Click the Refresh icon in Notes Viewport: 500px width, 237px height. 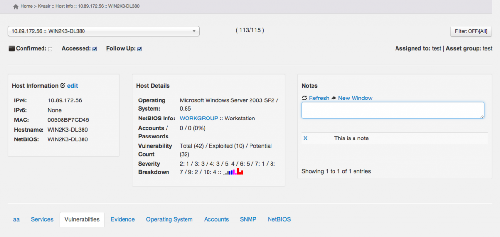(305, 98)
